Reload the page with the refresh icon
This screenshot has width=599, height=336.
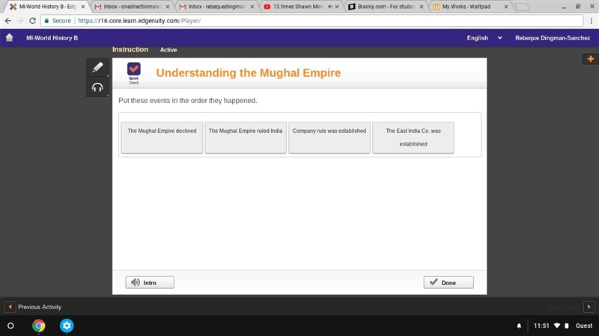point(32,21)
